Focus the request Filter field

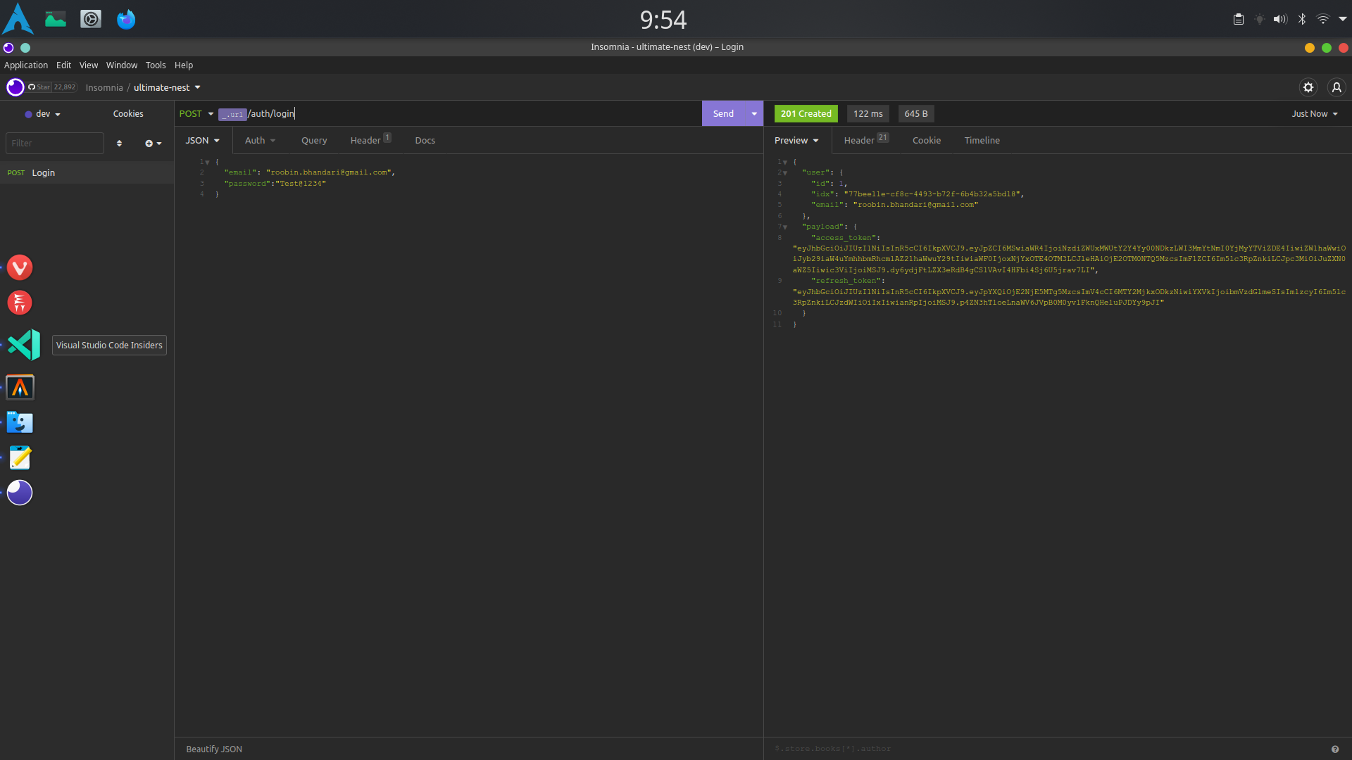55,143
